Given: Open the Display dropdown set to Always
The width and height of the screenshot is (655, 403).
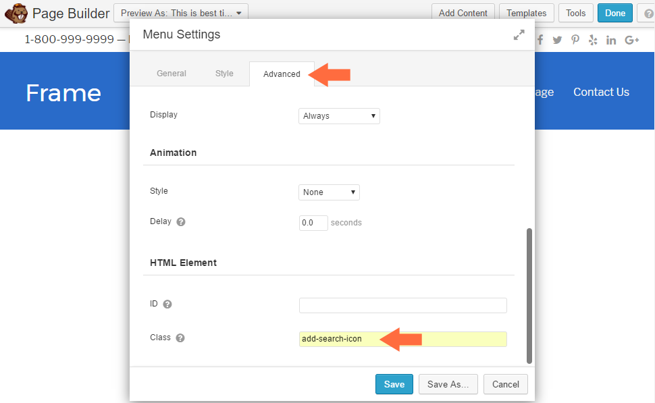Looking at the screenshot, I should pyautogui.click(x=339, y=116).
